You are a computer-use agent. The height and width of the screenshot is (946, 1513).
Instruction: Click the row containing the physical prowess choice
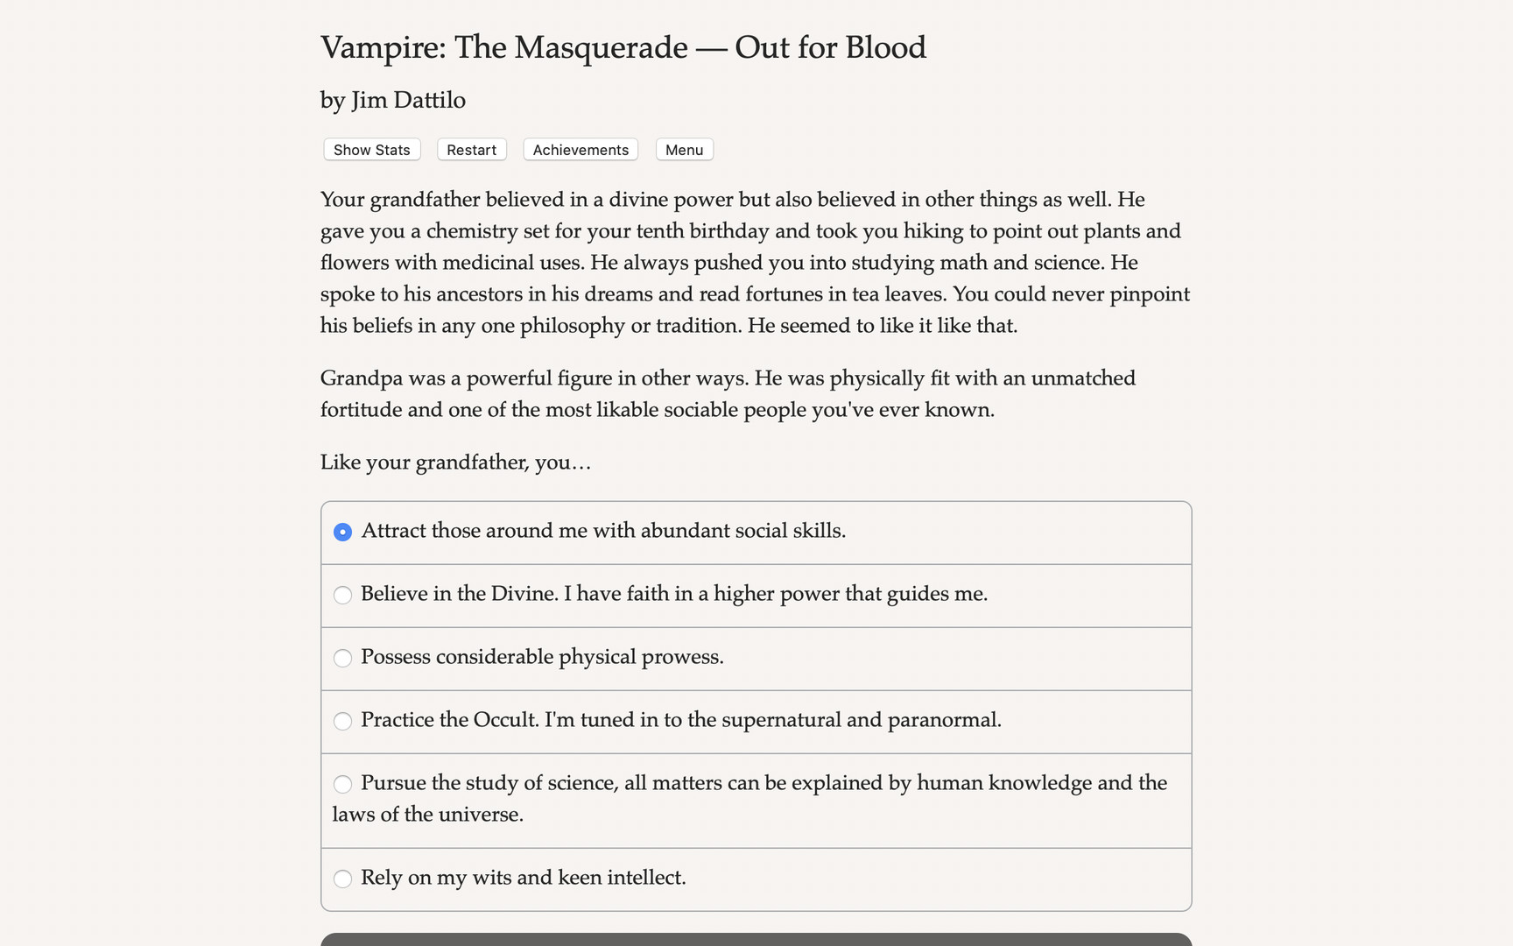click(755, 658)
